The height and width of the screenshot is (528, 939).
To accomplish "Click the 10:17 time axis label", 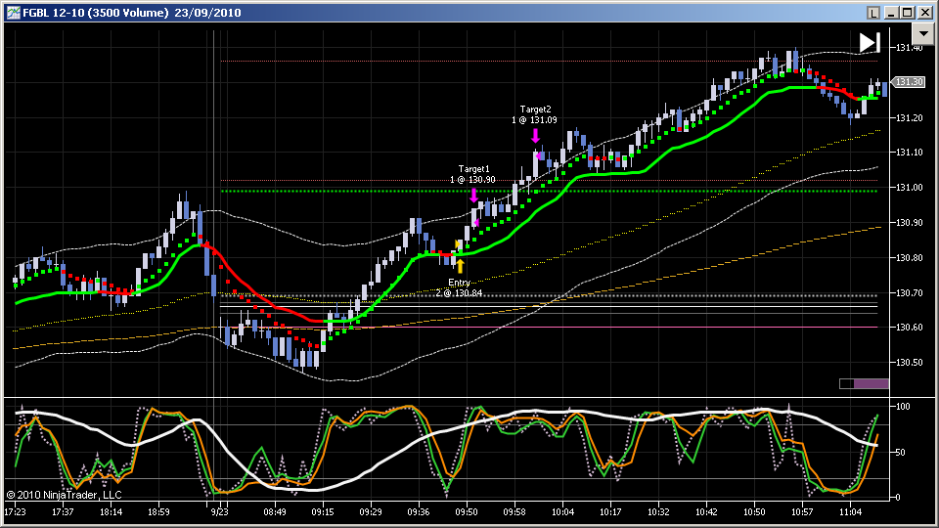I will (x=610, y=511).
